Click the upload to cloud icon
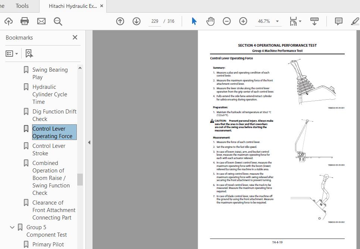Screen dimensions: 360x249 (9, 21)
